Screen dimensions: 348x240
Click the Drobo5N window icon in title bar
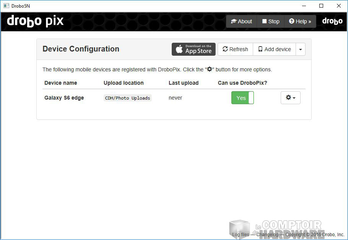[x=6, y=6]
